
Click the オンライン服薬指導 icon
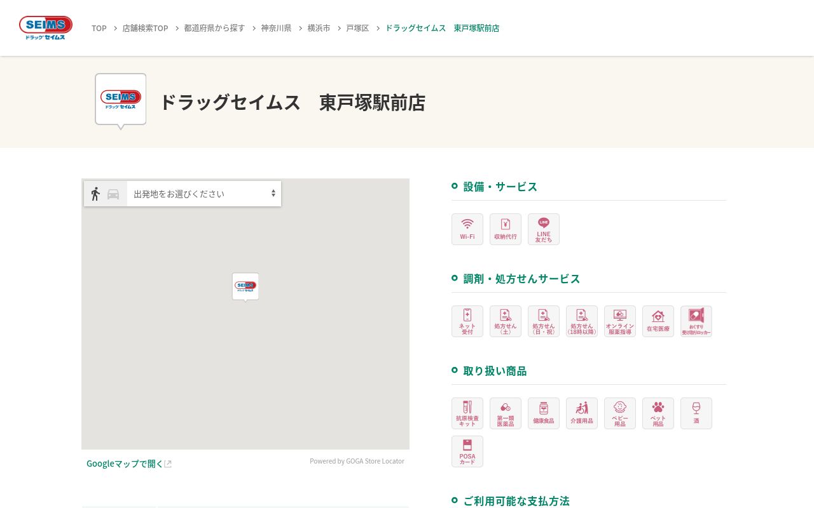point(620,321)
